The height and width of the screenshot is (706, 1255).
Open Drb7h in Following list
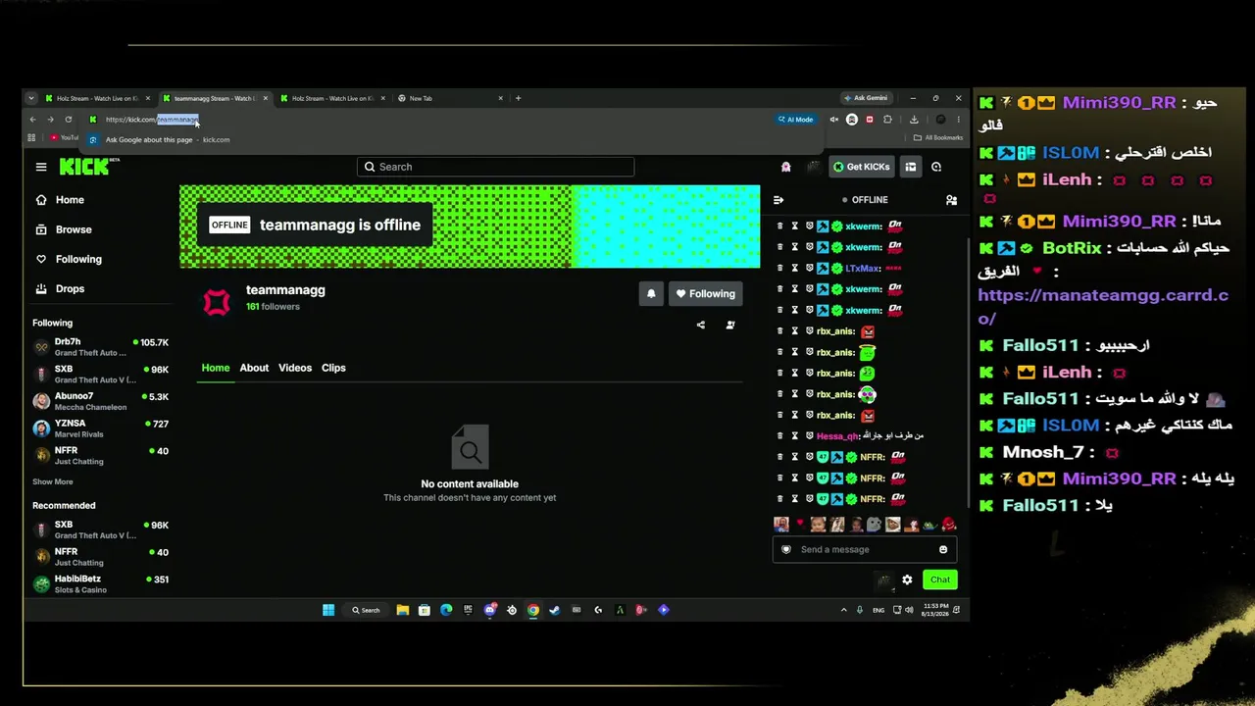coord(100,347)
